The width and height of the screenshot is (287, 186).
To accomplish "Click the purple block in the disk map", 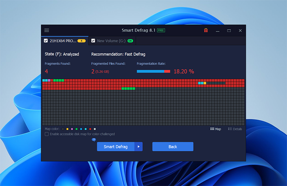I will coord(49,80).
